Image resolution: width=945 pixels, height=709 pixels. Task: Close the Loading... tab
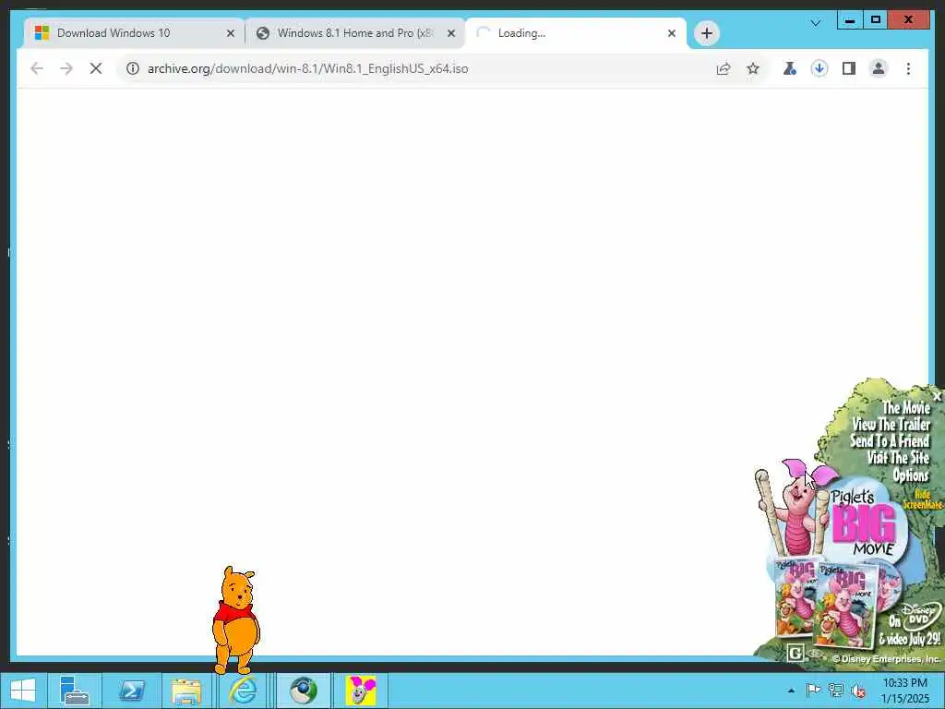click(672, 33)
